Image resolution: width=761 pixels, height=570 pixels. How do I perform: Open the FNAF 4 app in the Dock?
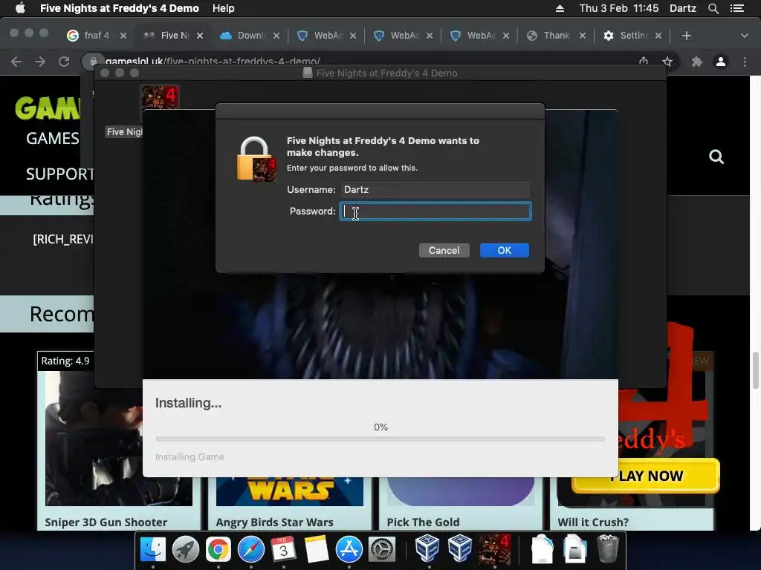coord(494,550)
